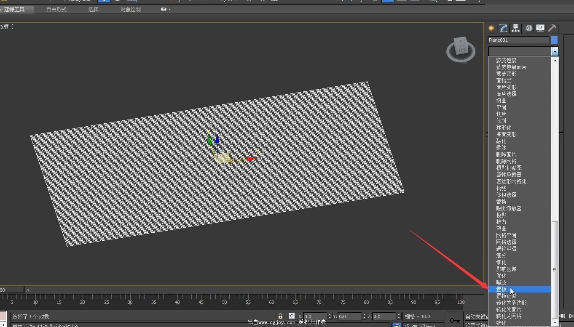Click the Z coordinate spinner arrows
Image resolution: width=574 pixels, height=327 pixels.
(399, 316)
